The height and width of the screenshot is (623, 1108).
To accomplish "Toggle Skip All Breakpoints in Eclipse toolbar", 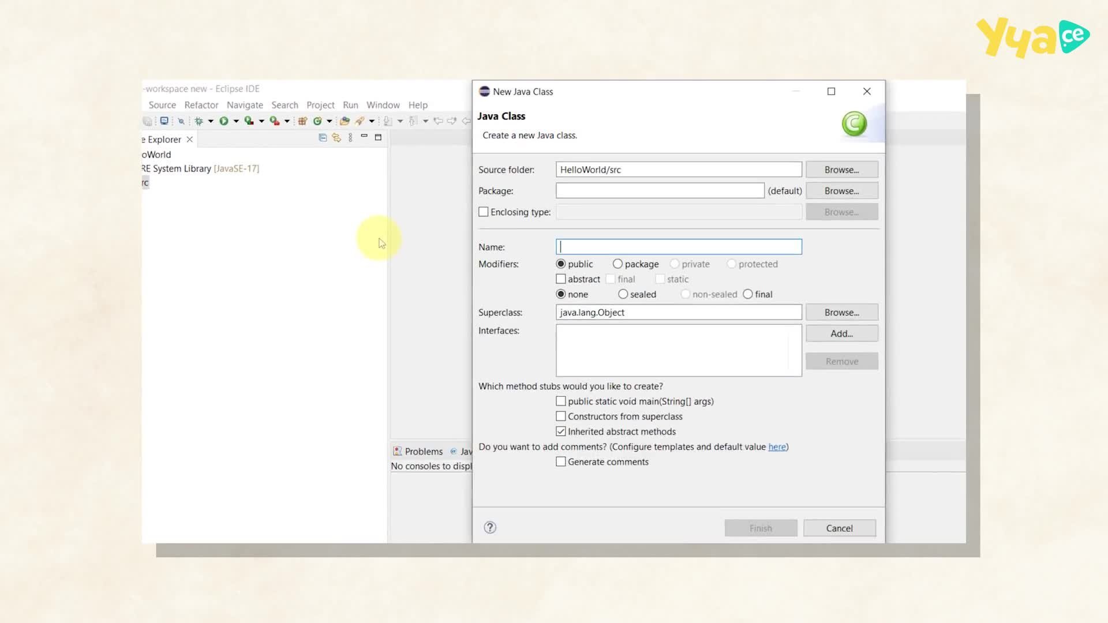I will click(x=181, y=121).
